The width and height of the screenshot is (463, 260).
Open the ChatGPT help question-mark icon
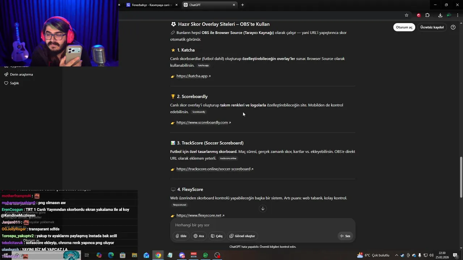[x=453, y=27]
